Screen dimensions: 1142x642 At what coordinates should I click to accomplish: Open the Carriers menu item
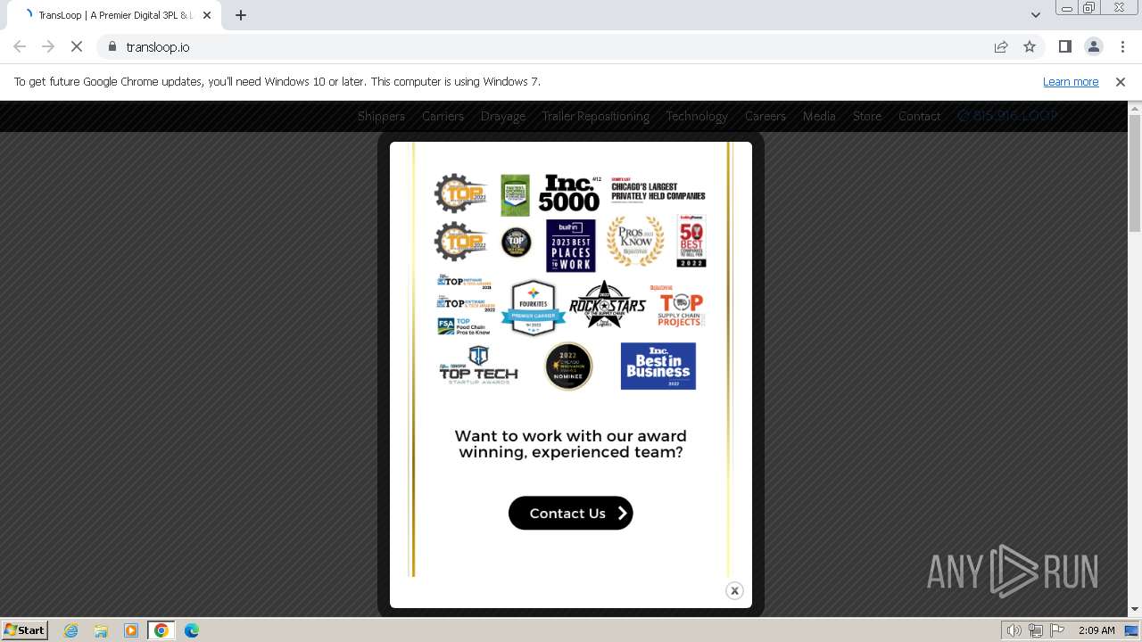coord(443,116)
